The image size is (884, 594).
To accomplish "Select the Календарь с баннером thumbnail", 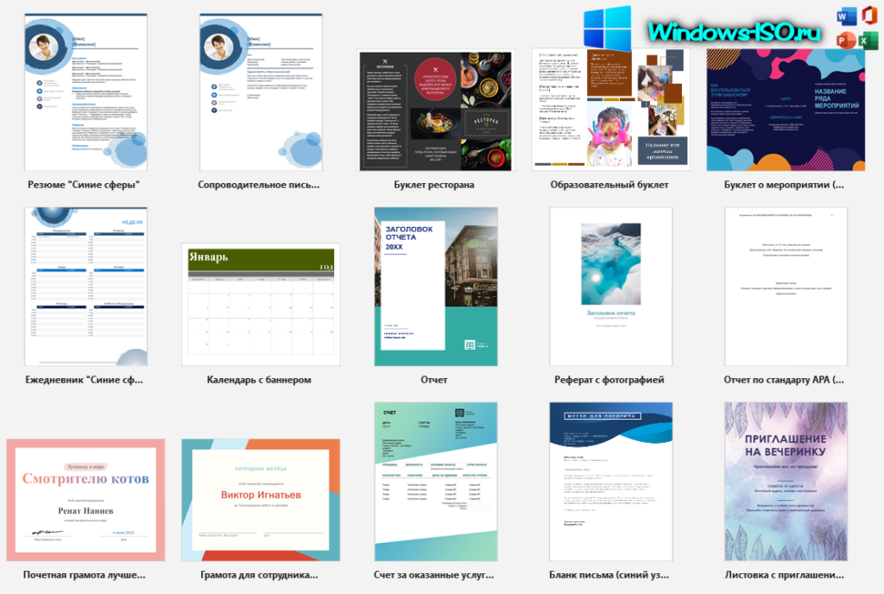I will (x=261, y=304).
